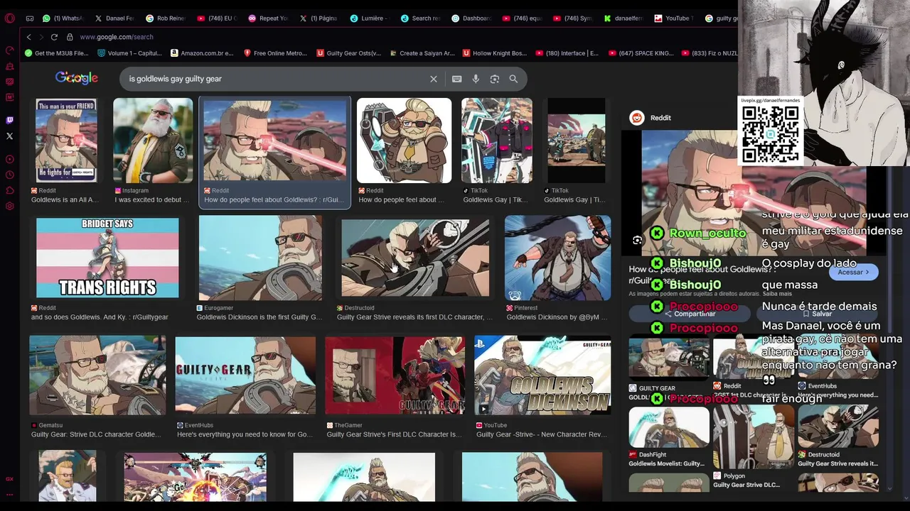Screen dimensions: 910x511
Task: Reload the page with the refresh icon
Action: (54, 37)
